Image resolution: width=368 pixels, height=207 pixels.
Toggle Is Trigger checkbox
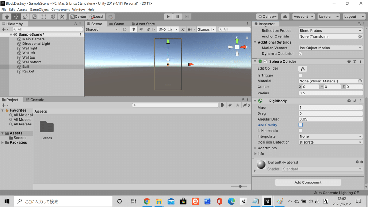point(301,75)
